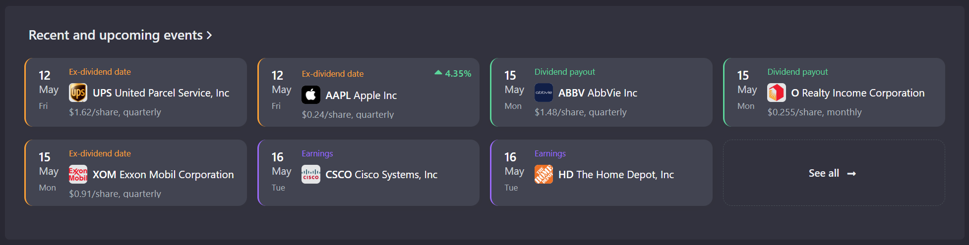Select ABBV AbbVie Inc company name

(x=598, y=93)
